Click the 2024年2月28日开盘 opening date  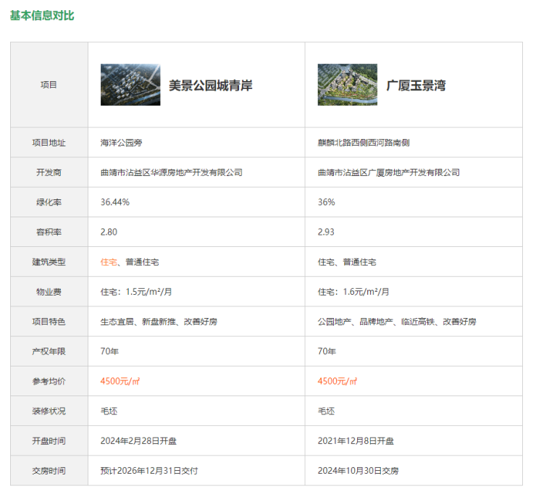coord(138,440)
